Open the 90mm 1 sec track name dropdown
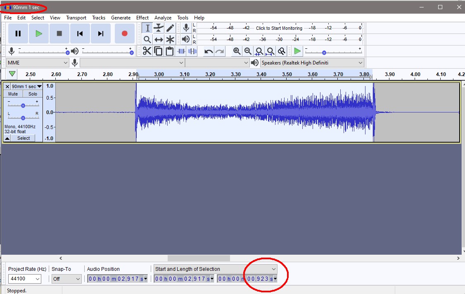This screenshot has width=465, height=294. (27, 86)
